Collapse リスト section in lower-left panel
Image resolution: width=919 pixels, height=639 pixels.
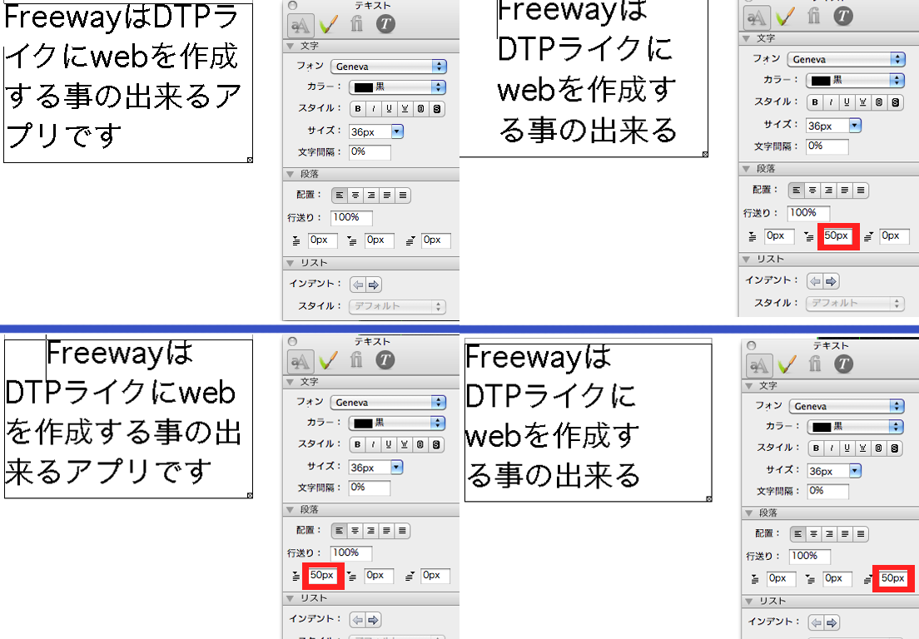click(291, 598)
